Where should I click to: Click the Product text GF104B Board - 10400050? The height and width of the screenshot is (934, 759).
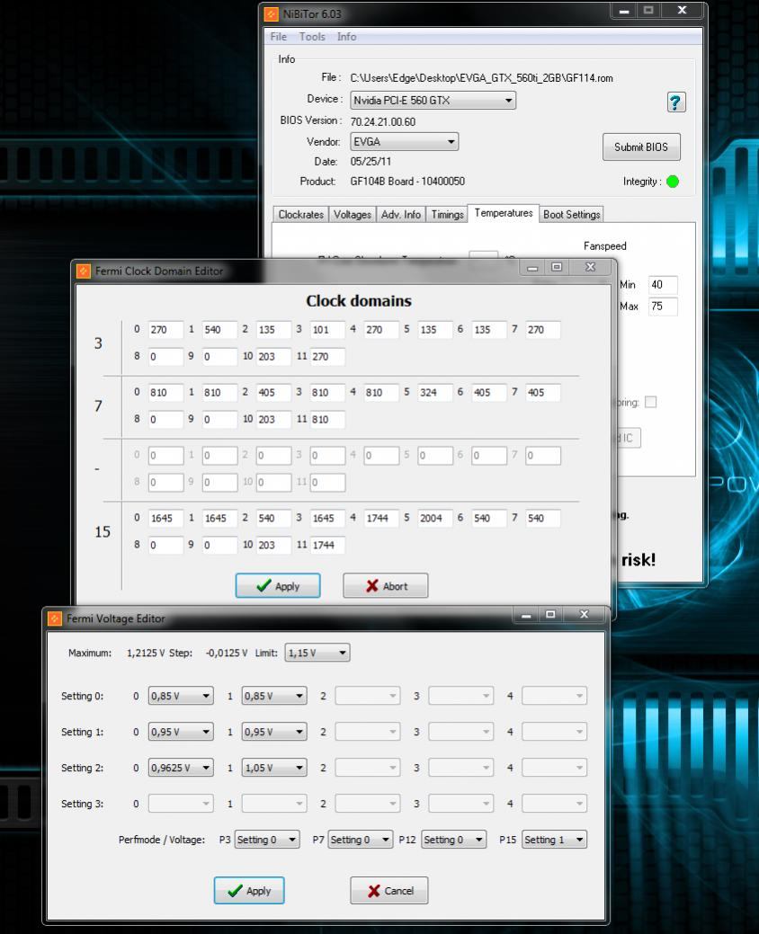click(407, 181)
